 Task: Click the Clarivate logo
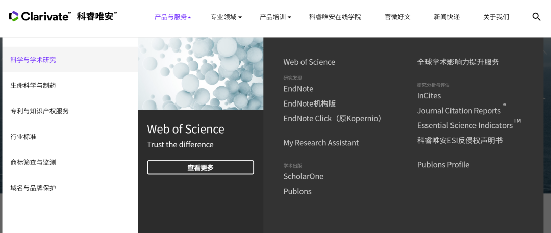pyautogui.click(x=63, y=16)
